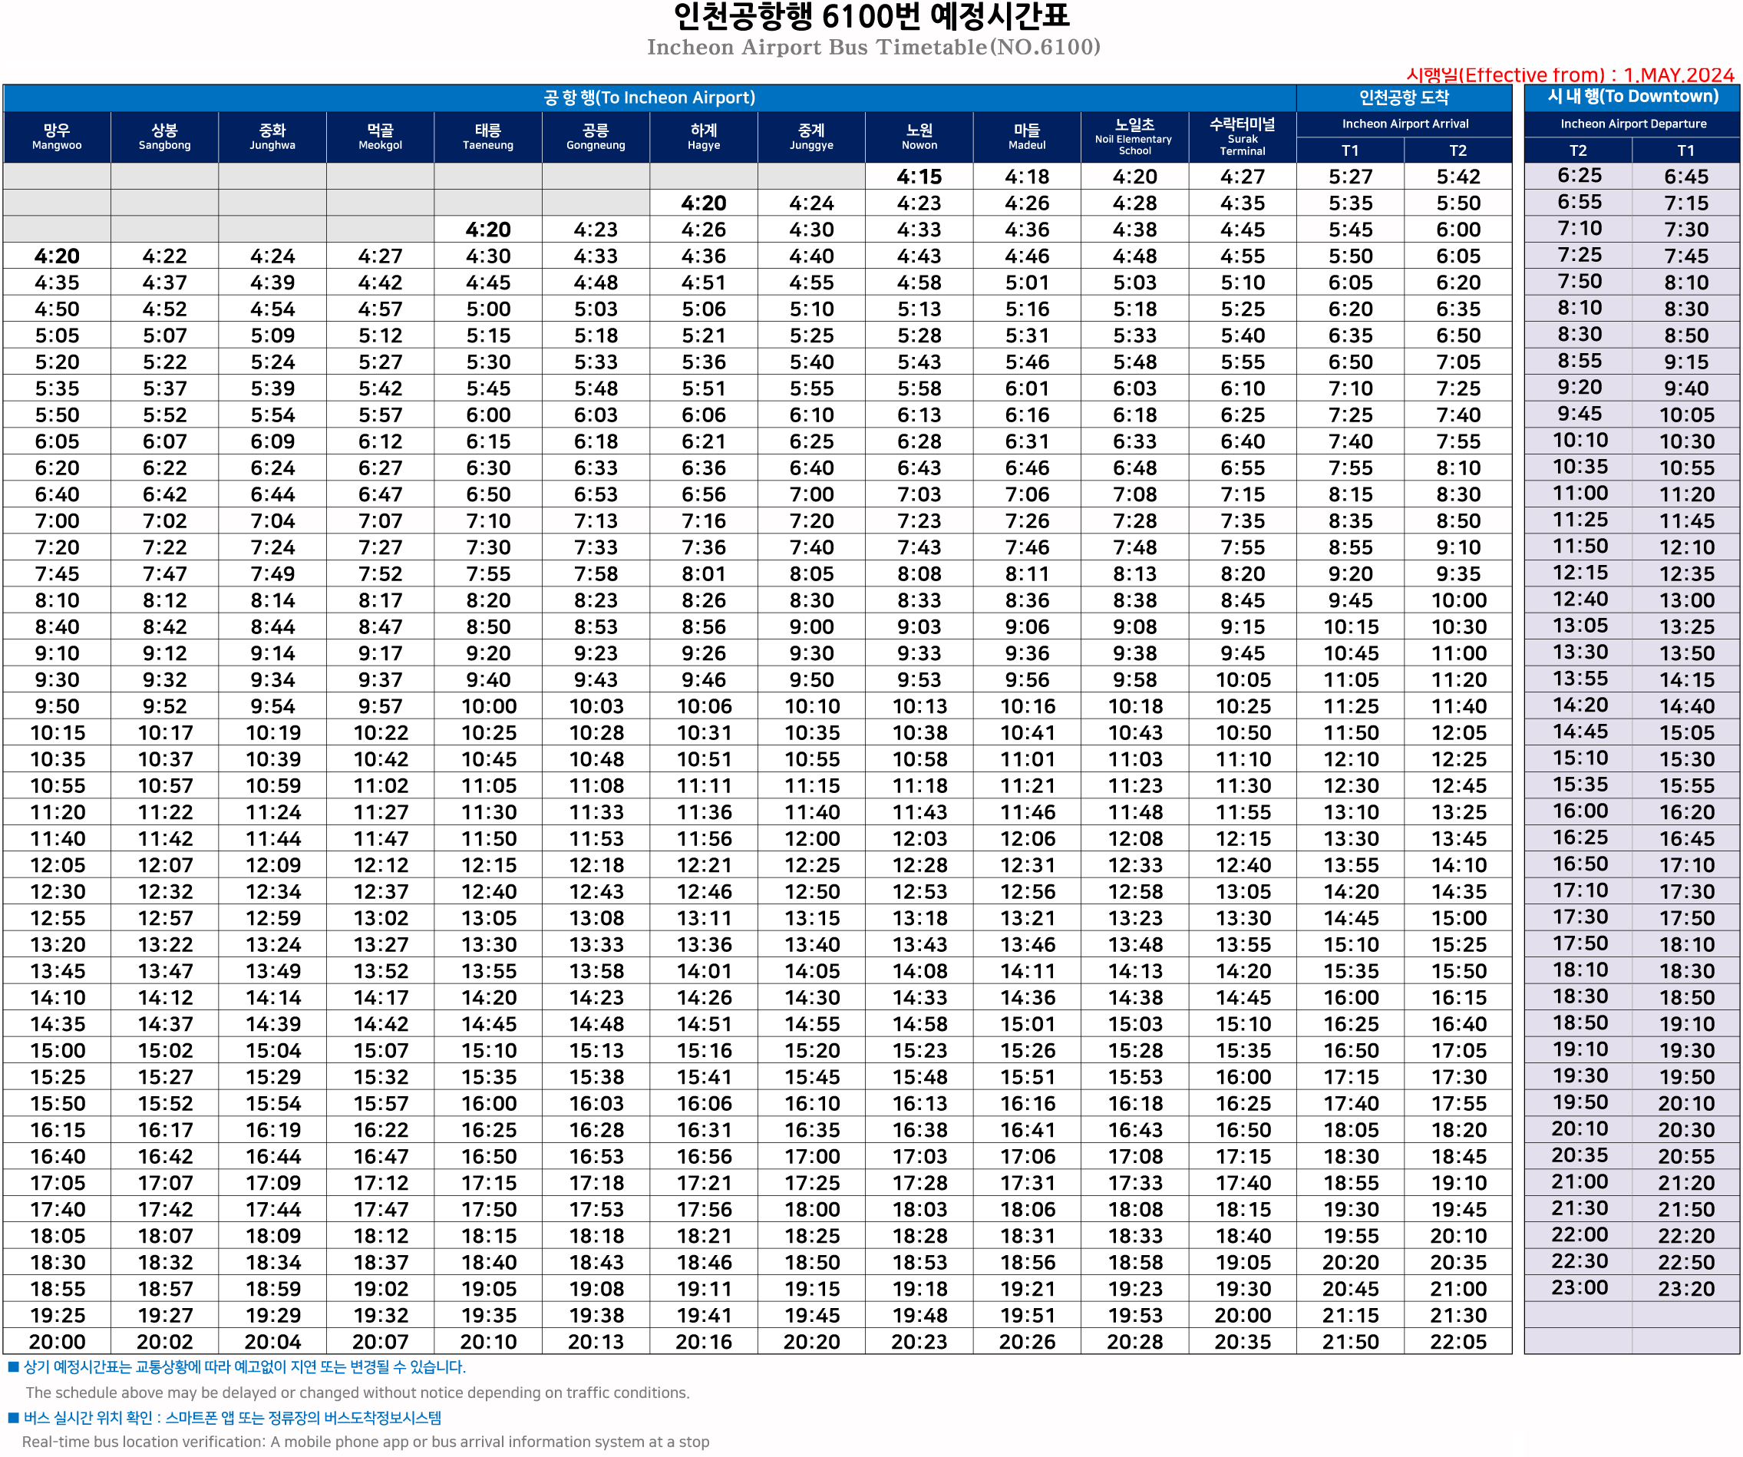Click the 'Incheon Airport Arrival' subheader
Viewport: 1743px width, 1457px height.
(1405, 124)
